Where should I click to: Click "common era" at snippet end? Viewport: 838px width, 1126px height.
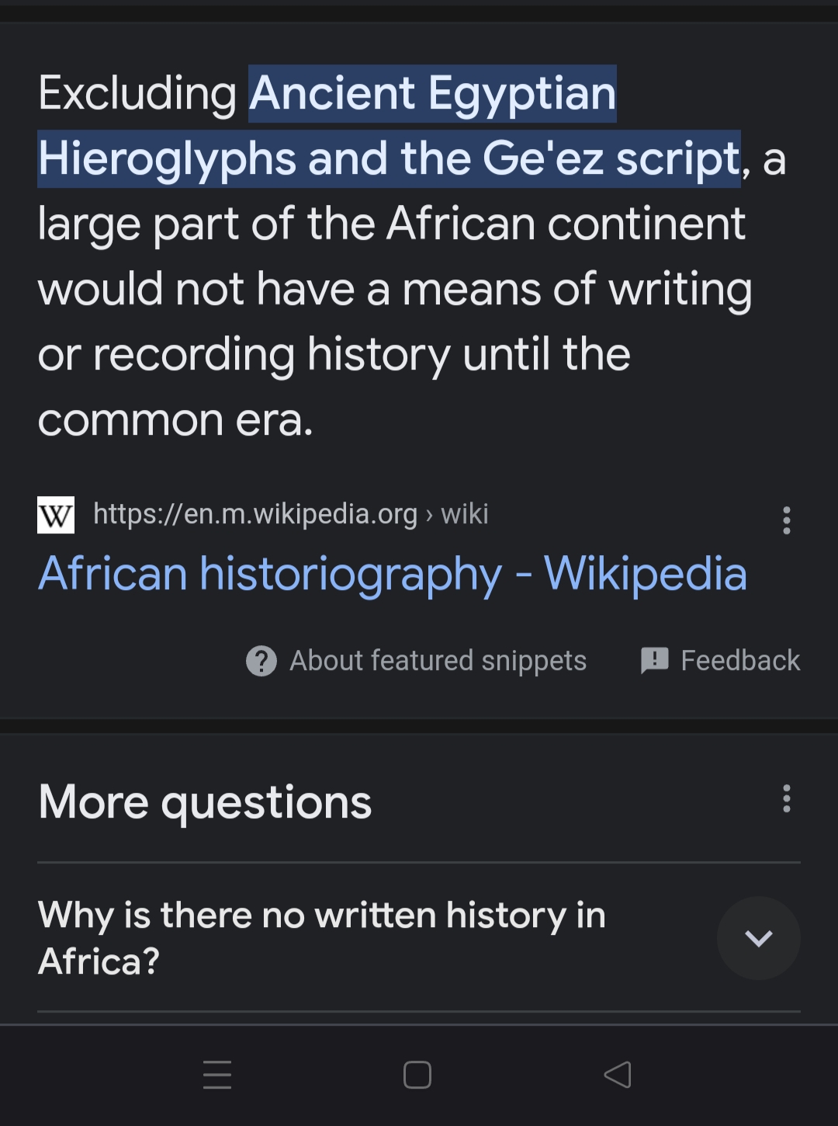pos(174,420)
